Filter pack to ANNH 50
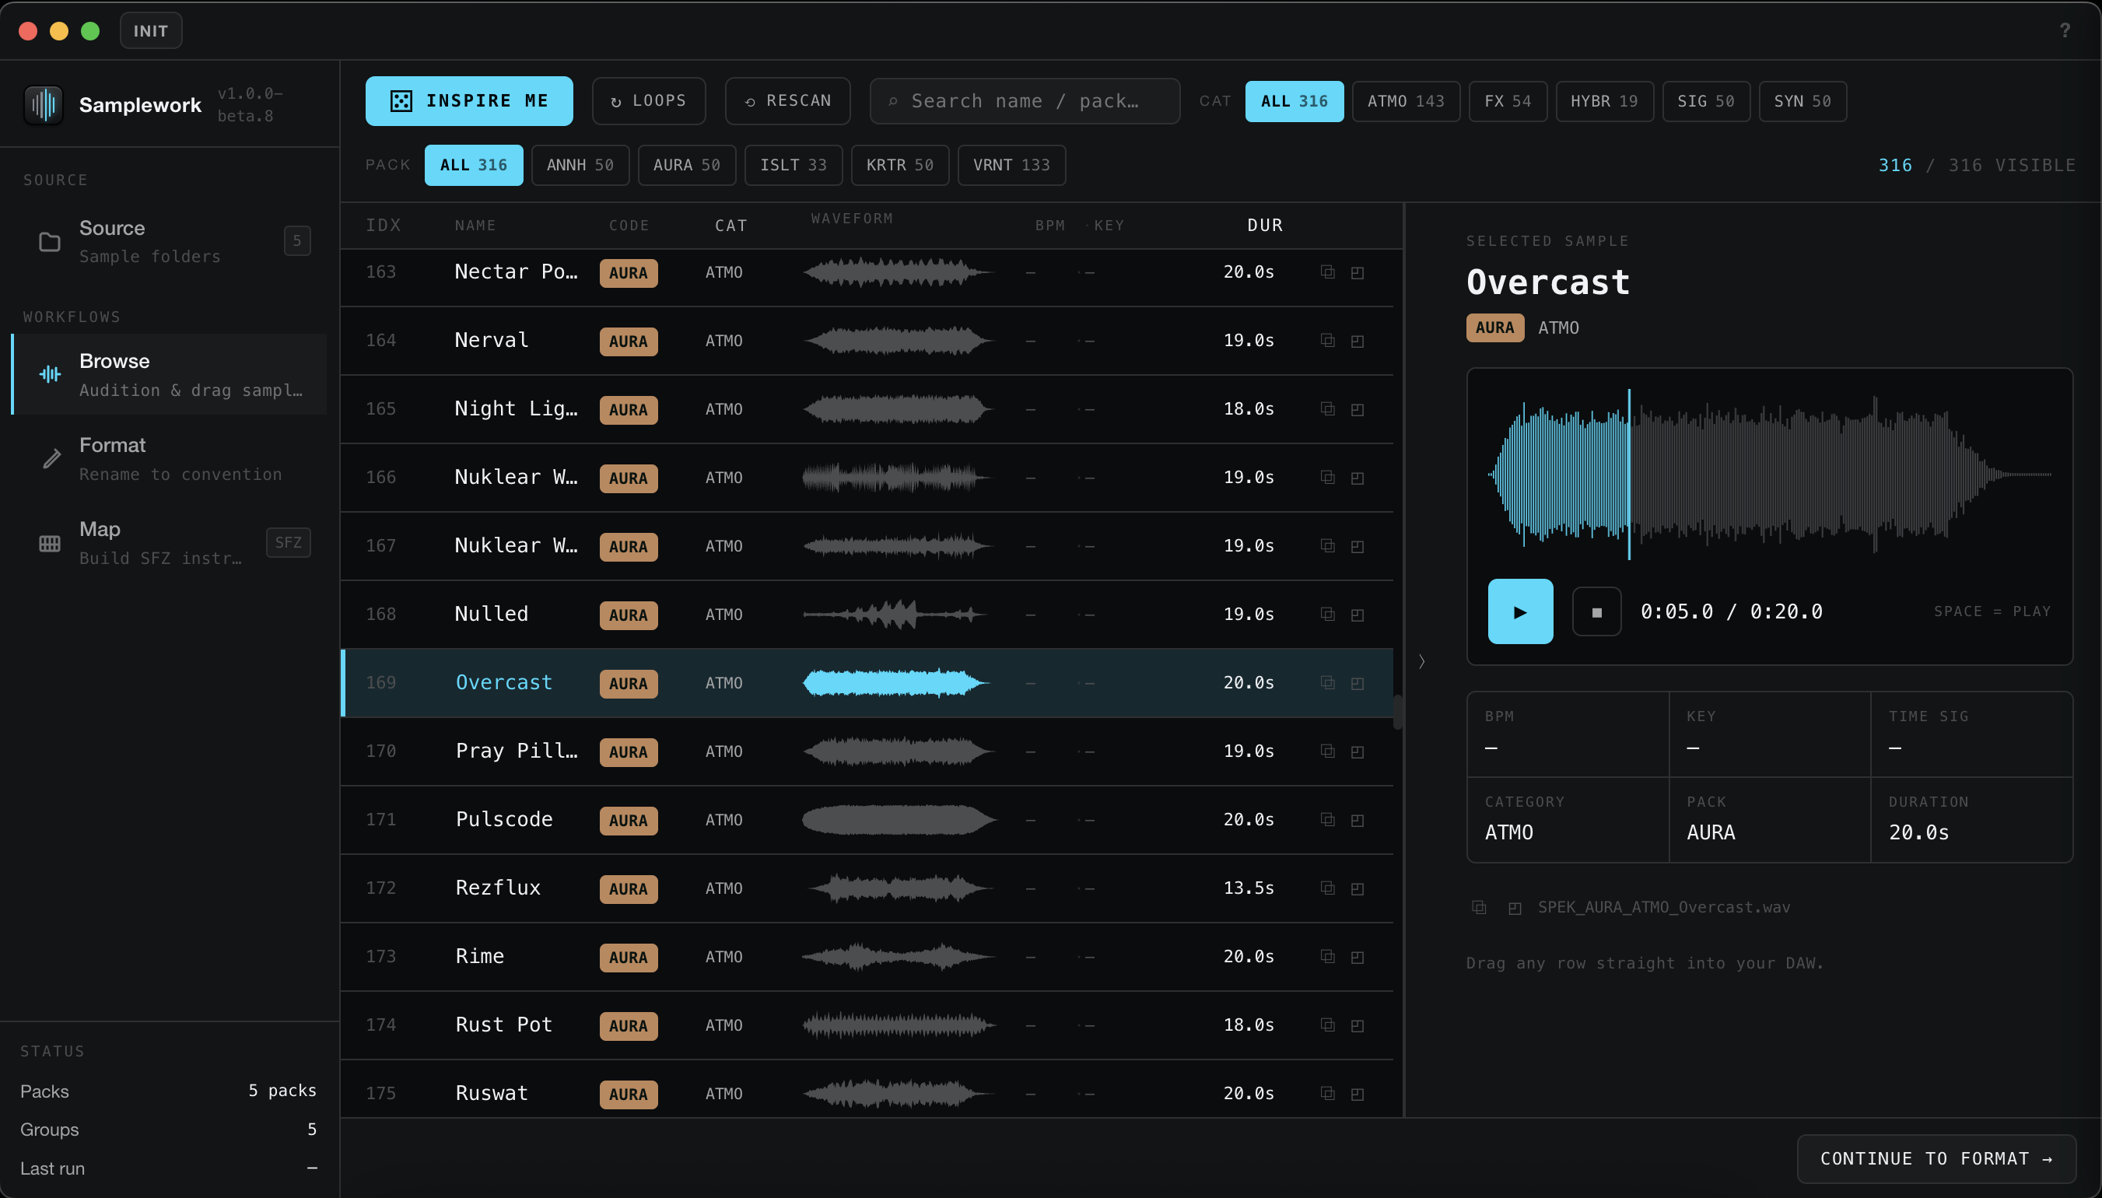2102x1198 pixels. point(580,165)
